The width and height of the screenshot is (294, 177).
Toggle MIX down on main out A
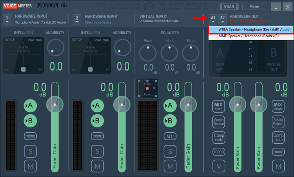click(x=219, y=107)
